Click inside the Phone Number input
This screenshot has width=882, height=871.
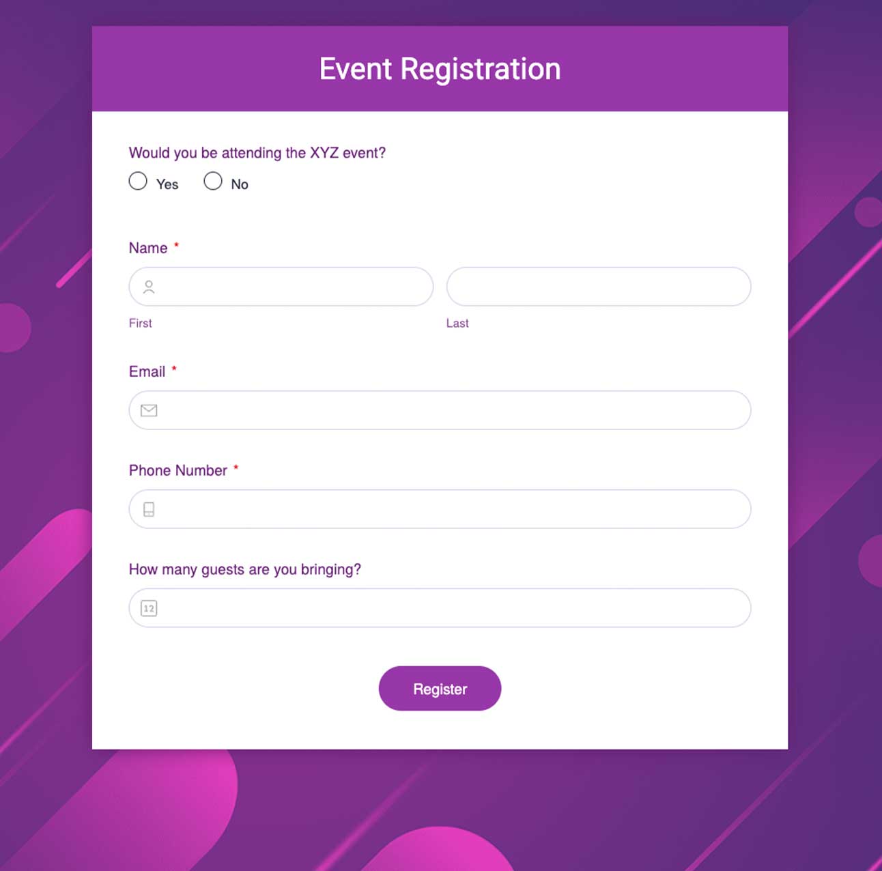tap(451, 509)
